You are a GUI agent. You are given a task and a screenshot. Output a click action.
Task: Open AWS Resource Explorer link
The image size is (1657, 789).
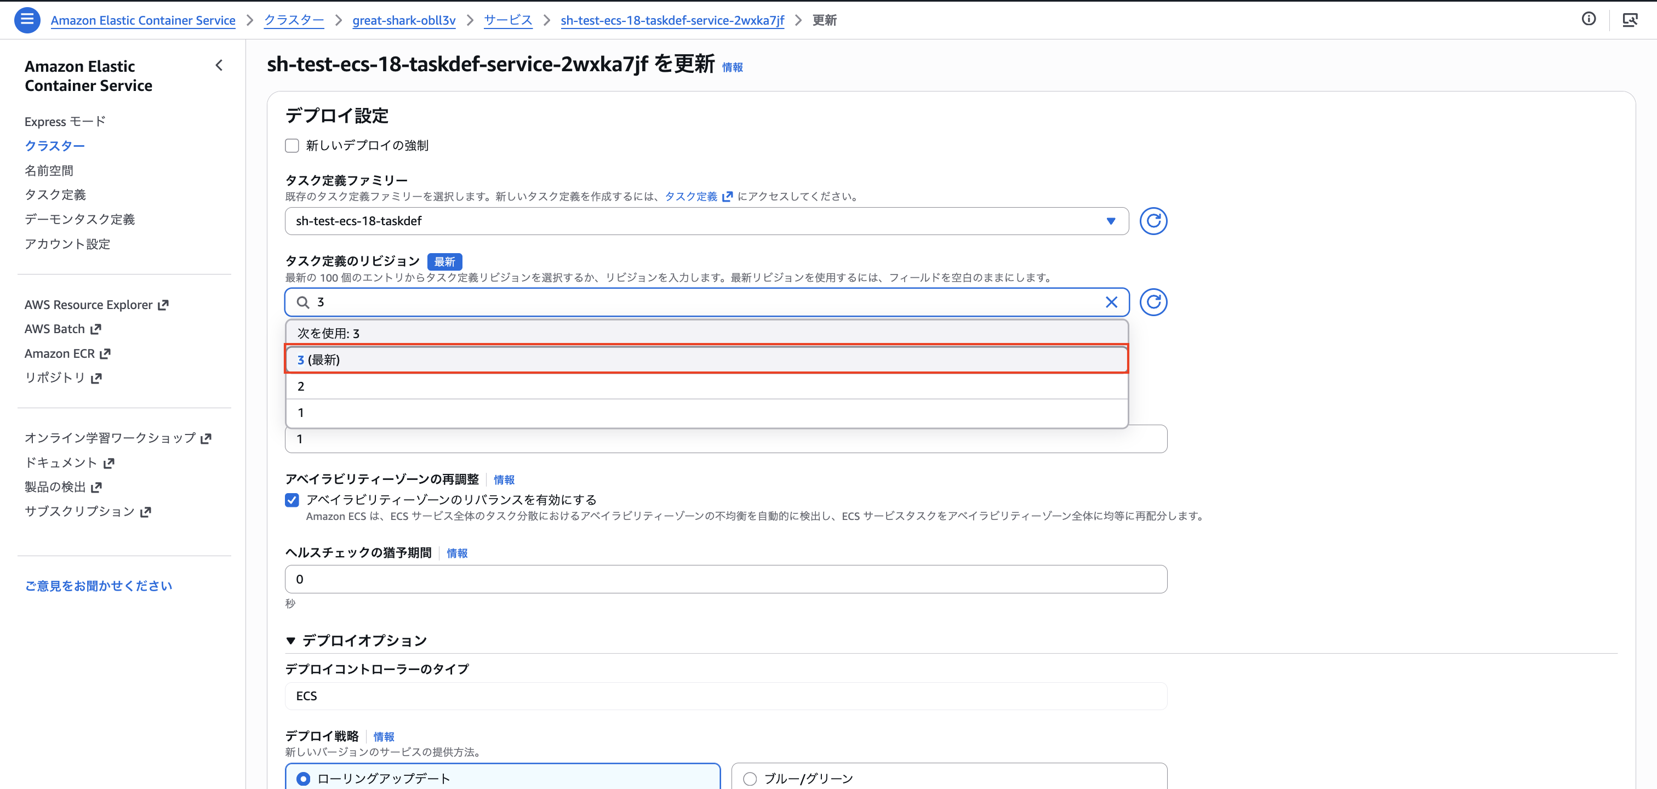(89, 305)
